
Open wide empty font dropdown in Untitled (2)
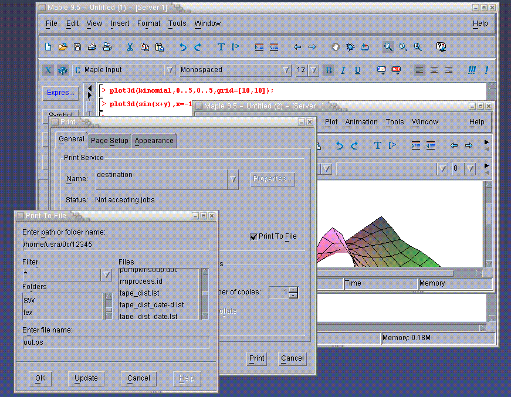(x=442, y=169)
